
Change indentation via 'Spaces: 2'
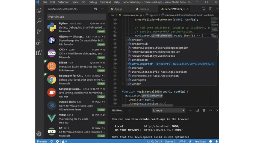[170, 141]
